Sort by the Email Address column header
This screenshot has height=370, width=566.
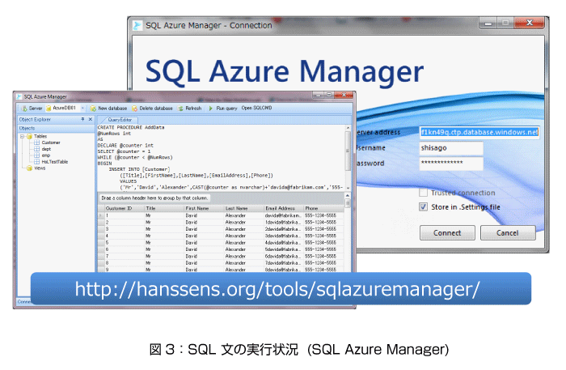pyautogui.click(x=284, y=209)
